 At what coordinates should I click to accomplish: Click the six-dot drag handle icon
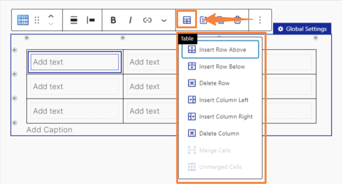click(37, 20)
